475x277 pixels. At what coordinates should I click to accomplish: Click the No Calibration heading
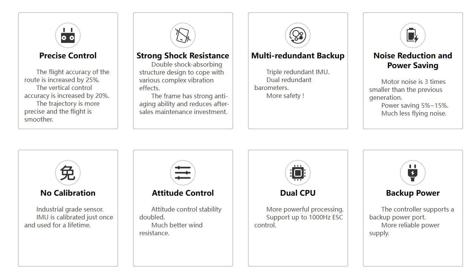click(x=68, y=193)
